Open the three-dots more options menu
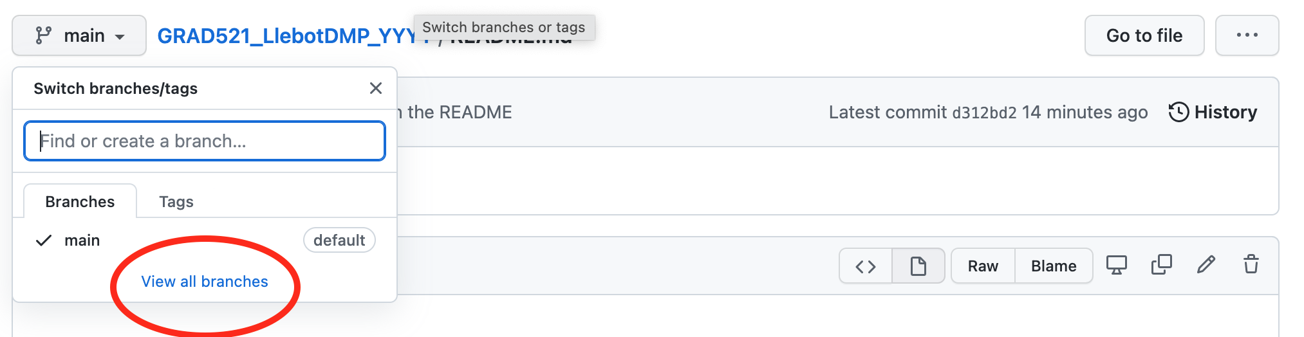 1247,35
